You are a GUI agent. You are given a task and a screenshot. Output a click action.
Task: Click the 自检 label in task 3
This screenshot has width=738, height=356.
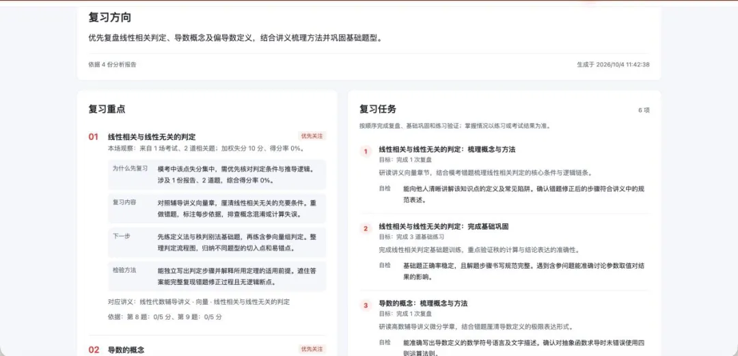[x=385, y=342]
